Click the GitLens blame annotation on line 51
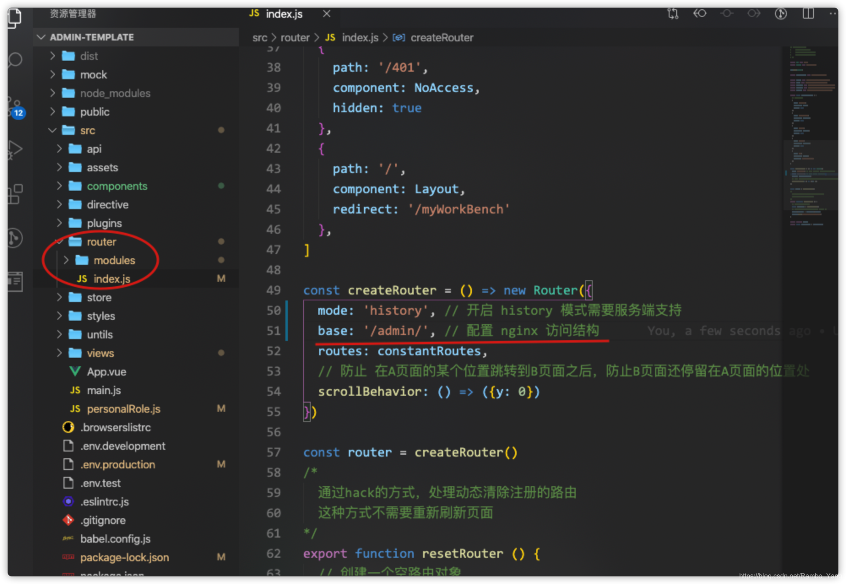The width and height of the screenshot is (846, 584). [x=742, y=331]
